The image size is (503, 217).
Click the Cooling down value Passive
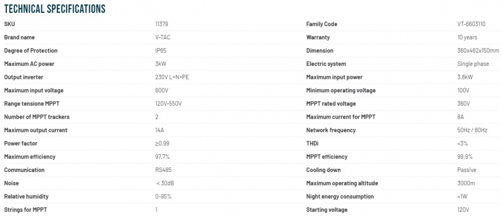[466, 170]
